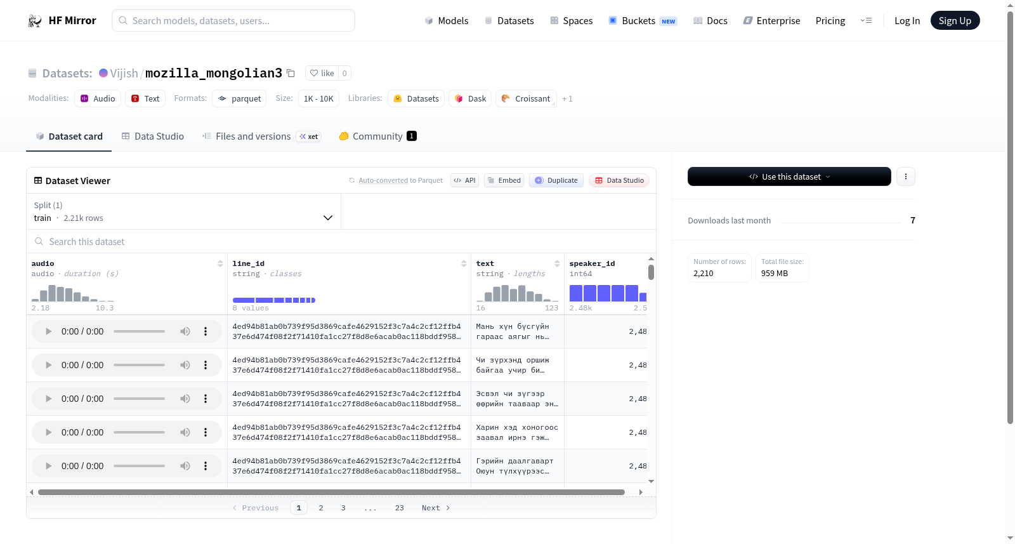Show the +1 more libraries

pyautogui.click(x=567, y=98)
